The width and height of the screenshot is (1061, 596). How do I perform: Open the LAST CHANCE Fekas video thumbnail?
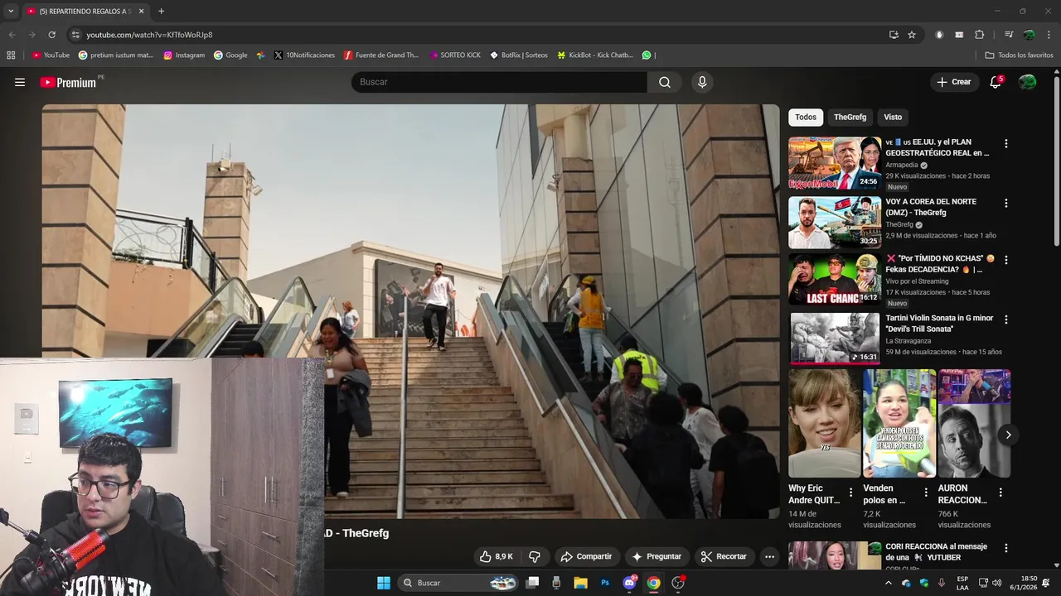click(x=835, y=280)
